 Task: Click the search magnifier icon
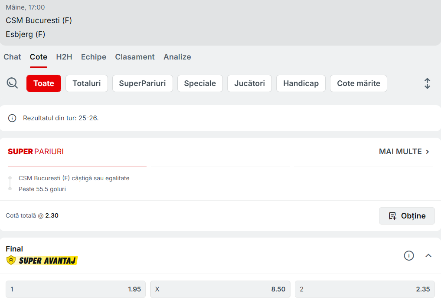(13, 83)
